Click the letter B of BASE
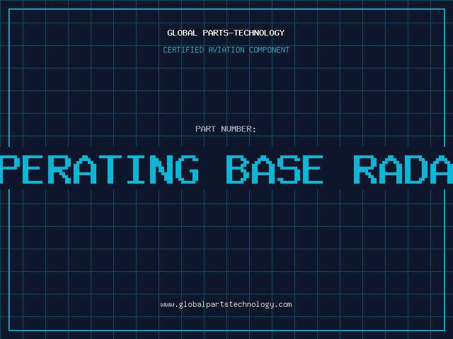 point(237,169)
